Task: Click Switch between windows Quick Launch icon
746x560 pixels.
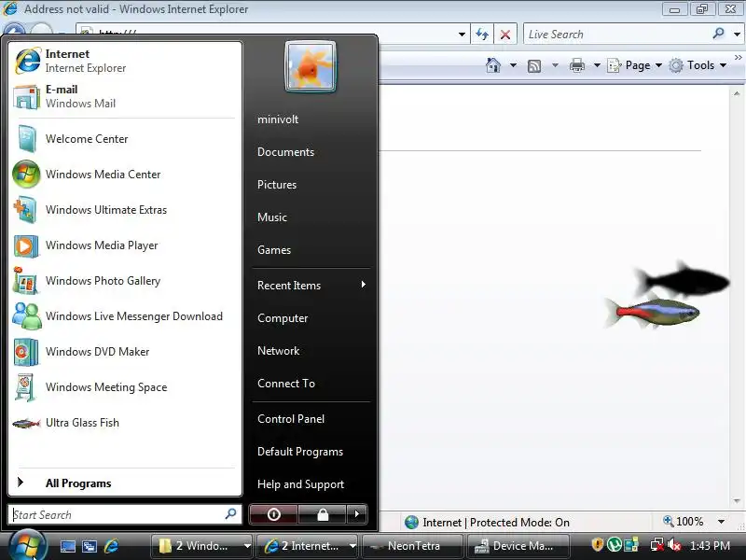Action: click(89, 546)
